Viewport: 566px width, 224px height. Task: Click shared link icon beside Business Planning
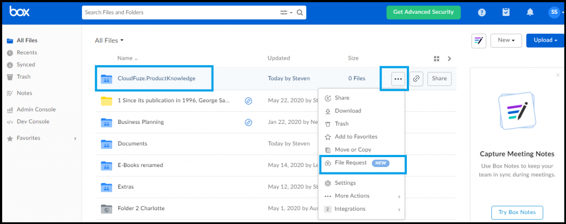pyautogui.click(x=248, y=122)
